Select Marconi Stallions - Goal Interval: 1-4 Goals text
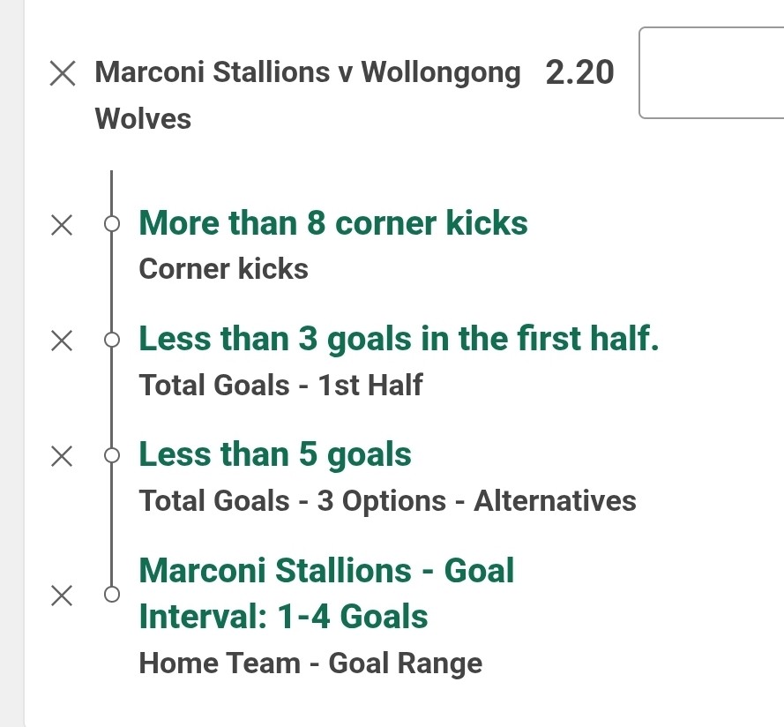 (x=326, y=594)
